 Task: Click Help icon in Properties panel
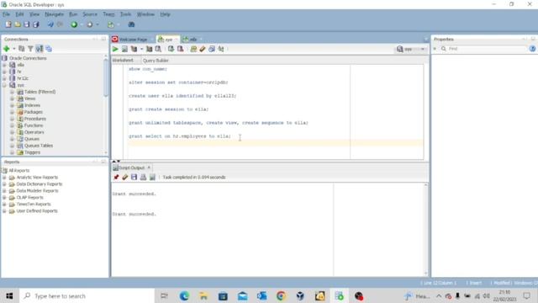pos(532,49)
